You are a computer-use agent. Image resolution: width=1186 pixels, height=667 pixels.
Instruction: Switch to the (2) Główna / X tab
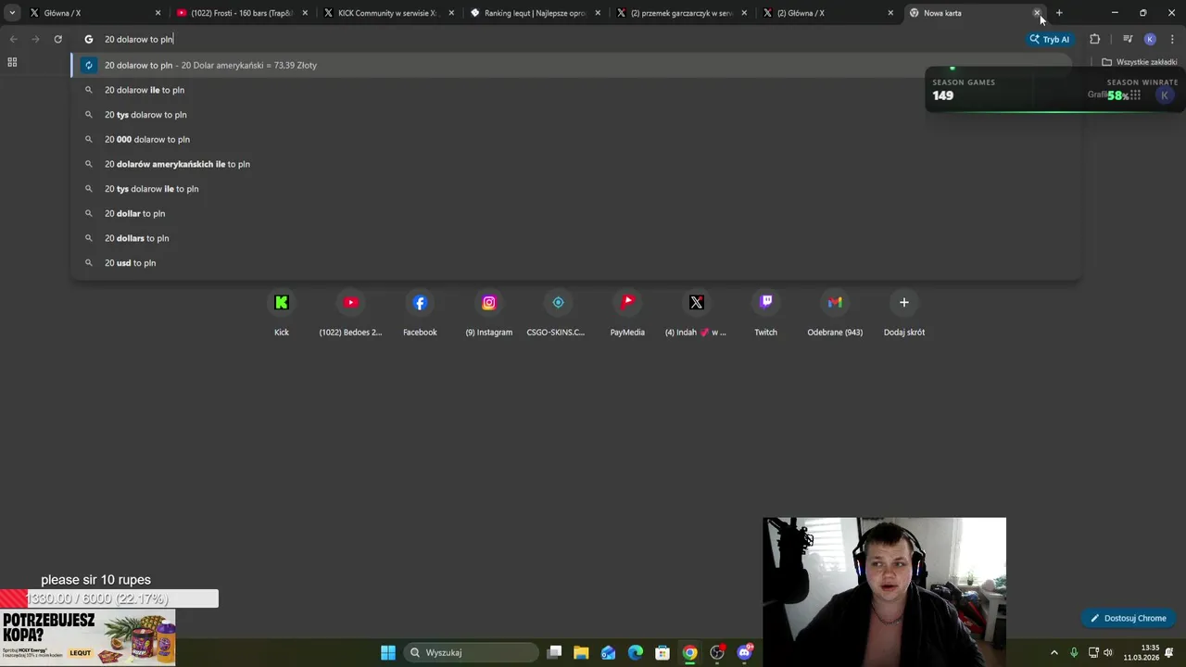[827, 13]
